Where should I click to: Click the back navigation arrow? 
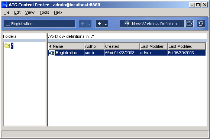tap(83, 24)
